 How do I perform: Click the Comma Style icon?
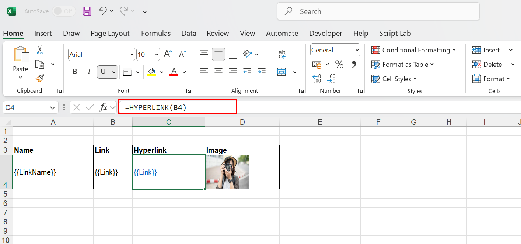pyautogui.click(x=353, y=64)
